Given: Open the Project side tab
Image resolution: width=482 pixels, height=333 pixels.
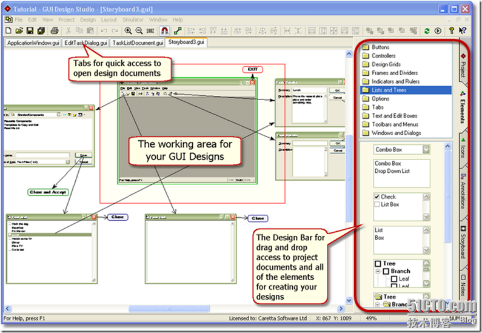Looking at the screenshot, I should coord(463,66).
